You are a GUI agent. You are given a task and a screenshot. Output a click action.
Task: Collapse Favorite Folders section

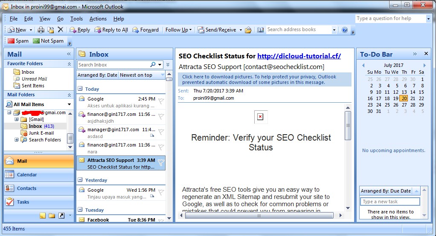[x=69, y=64]
